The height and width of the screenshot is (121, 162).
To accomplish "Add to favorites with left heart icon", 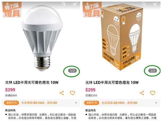I will pyautogui.click(x=73, y=93).
